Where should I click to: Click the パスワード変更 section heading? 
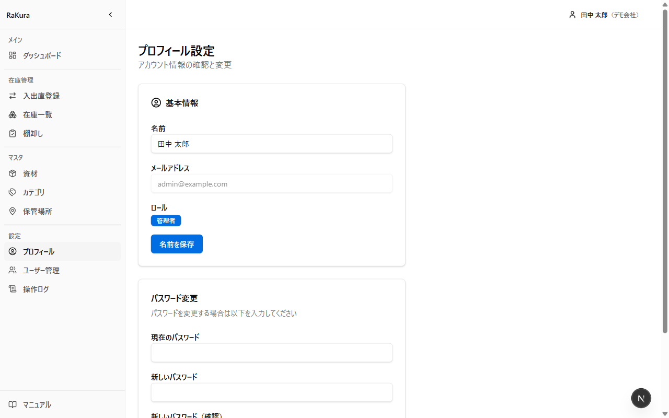coord(174,298)
